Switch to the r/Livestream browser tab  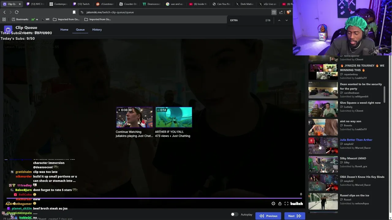point(105,4)
